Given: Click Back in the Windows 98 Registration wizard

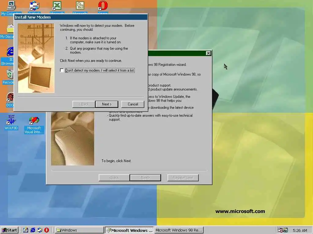Looking at the screenshot, I should pyautogui.click(x=114, y=178).
